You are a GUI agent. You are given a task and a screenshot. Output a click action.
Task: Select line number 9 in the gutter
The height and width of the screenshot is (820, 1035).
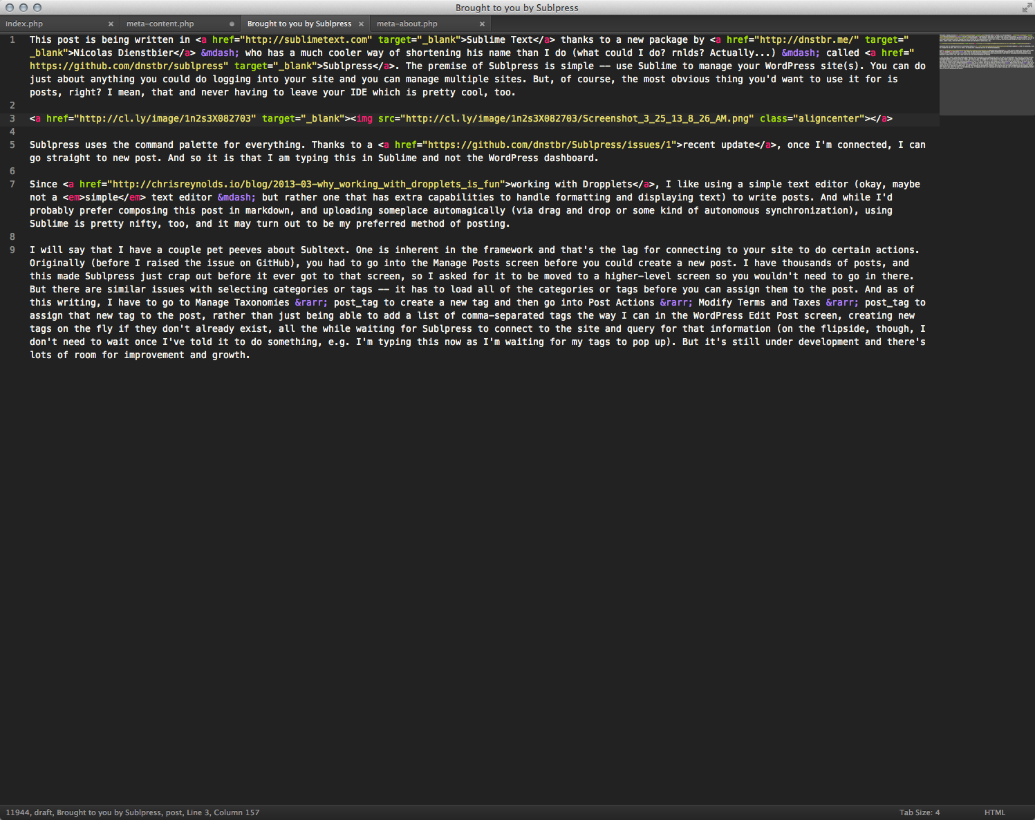[12, 250]
